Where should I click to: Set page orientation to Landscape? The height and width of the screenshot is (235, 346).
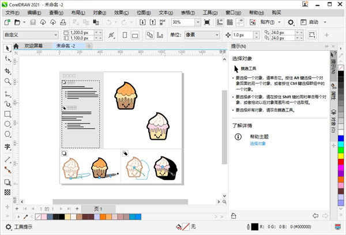135,35
